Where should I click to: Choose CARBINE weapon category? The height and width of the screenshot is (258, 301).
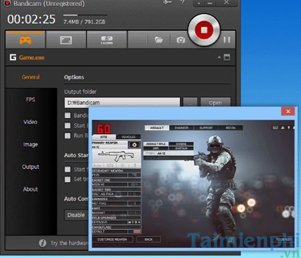(181, 144)
